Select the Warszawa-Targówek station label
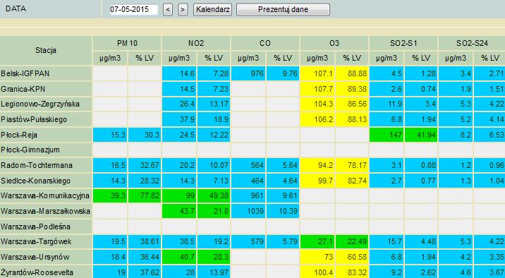This screenshot has width=505, height=278. [46, 241]
